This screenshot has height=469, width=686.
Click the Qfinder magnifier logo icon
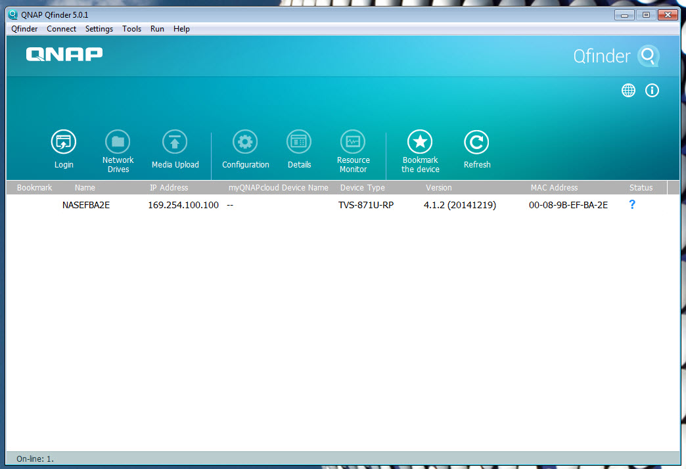click(649, 56)
